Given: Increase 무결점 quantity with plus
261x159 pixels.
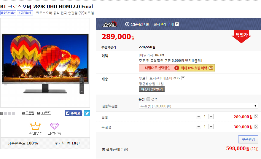Looking at the screenshot, I should pos(211,127).
